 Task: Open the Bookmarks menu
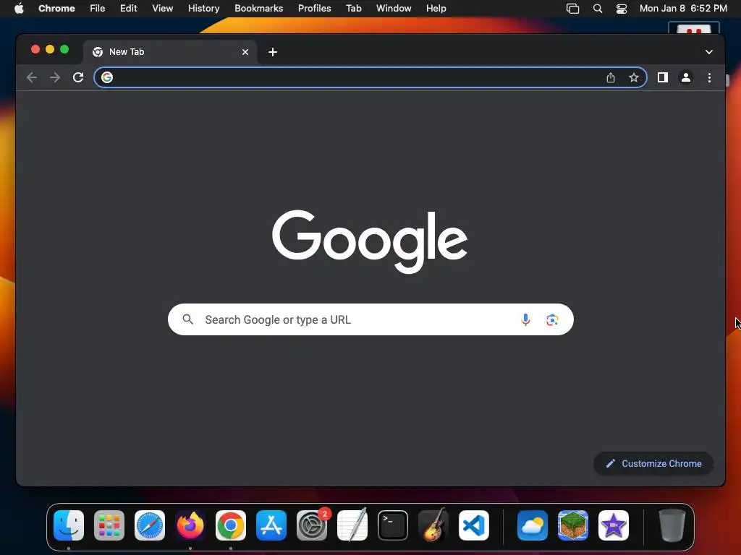[259, 8]
